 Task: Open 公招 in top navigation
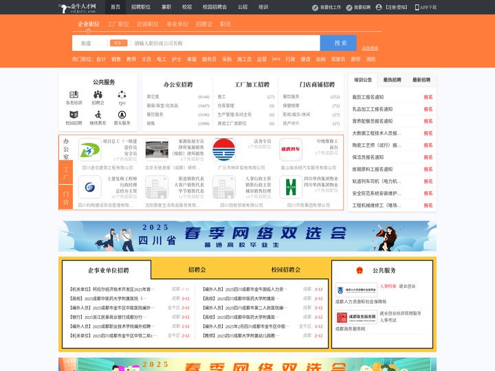click(243, 7)
